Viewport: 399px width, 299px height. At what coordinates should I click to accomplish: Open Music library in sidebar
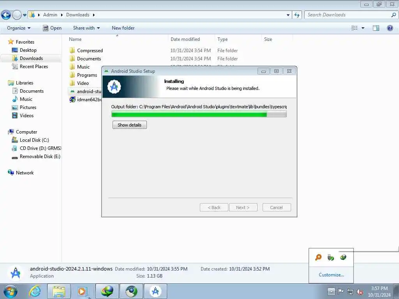pos(22,99)
